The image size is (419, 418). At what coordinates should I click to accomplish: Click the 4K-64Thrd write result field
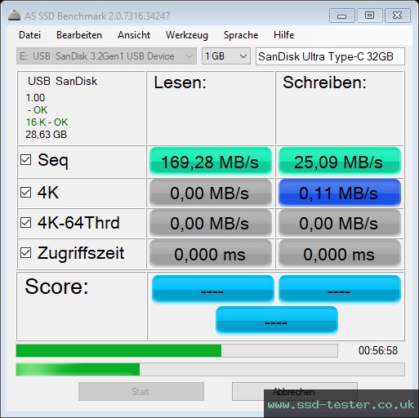pos(340,223)
